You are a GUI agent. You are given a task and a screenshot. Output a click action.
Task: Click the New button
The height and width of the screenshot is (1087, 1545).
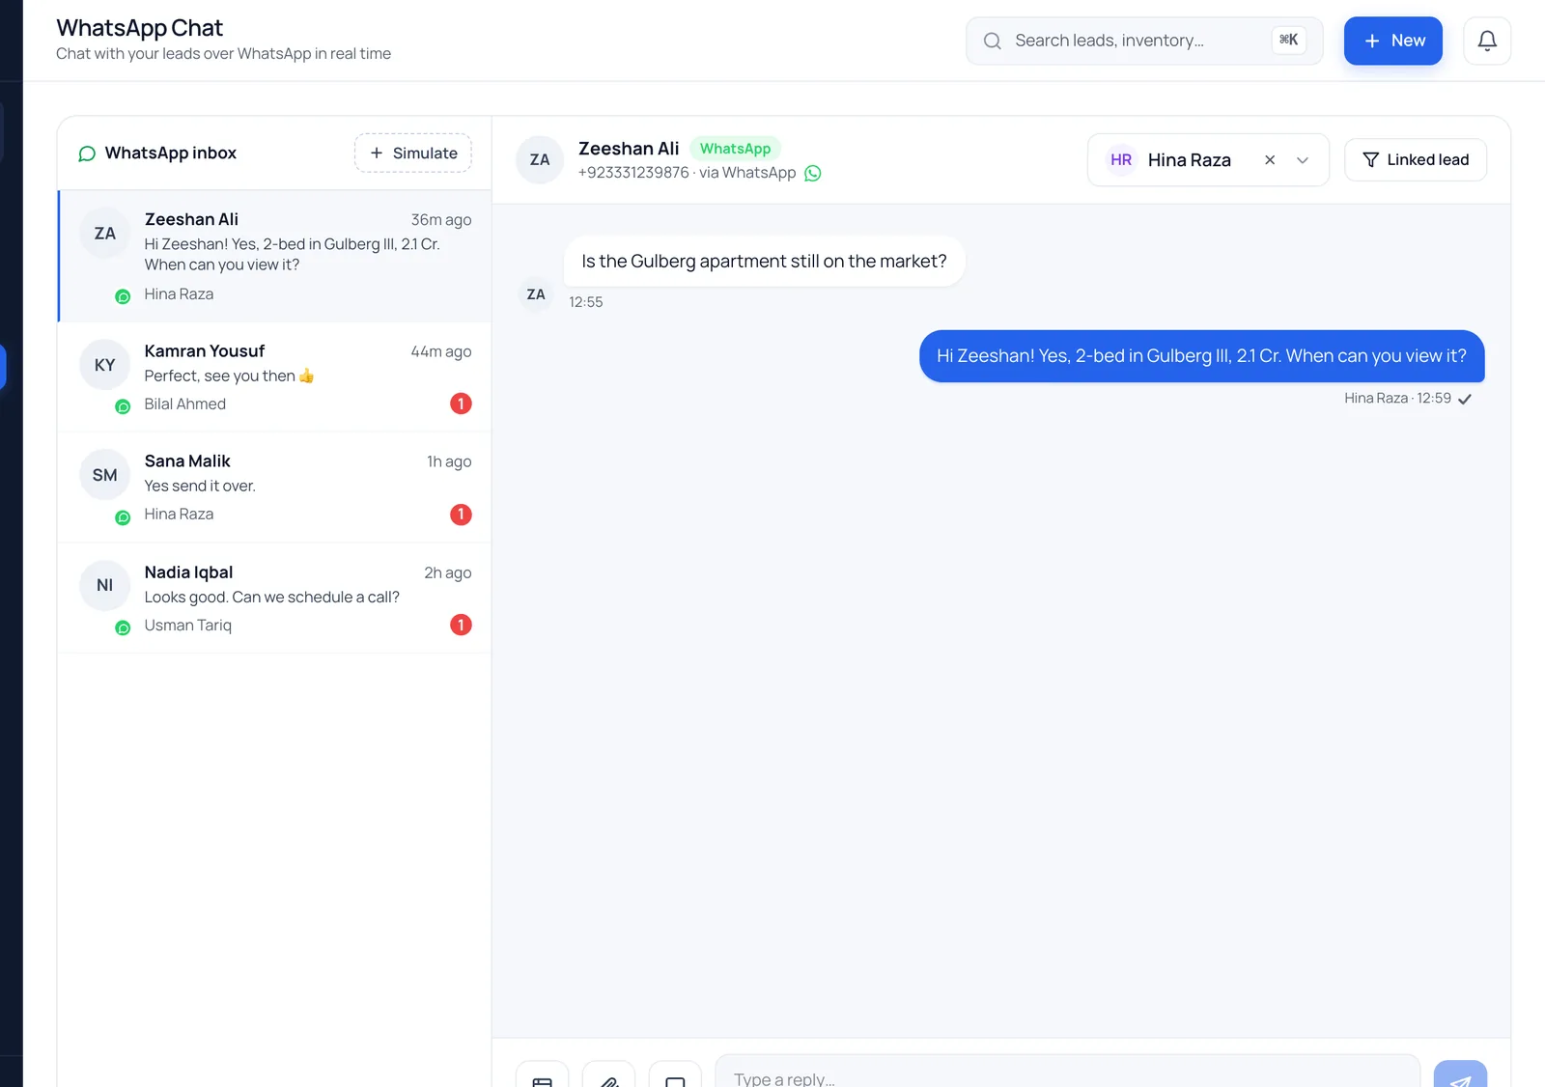[x=1392, y=41]
